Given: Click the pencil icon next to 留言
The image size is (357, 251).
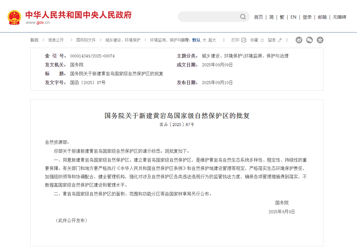Looking at the screenshot, I should pyautogui.click(x=280, y=40).
